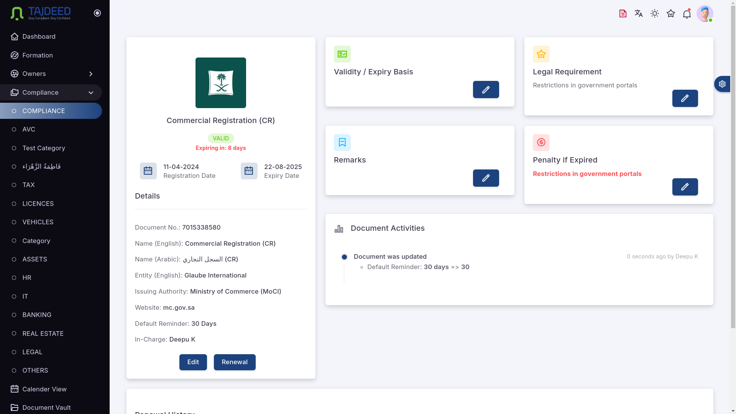Collapse the sidebar with the circle toggle
This screenshot has height=414, width=736.
coord(97,13)
